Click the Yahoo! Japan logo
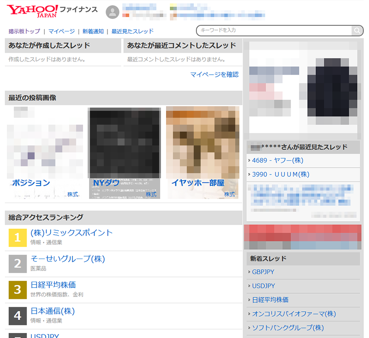 coord(32,11)
